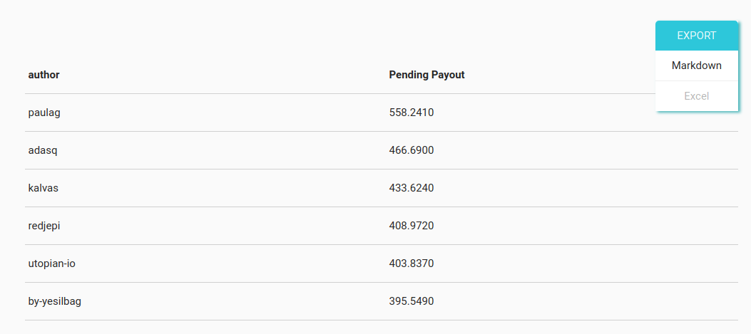Click the 403.8370 payout cell

412,263
